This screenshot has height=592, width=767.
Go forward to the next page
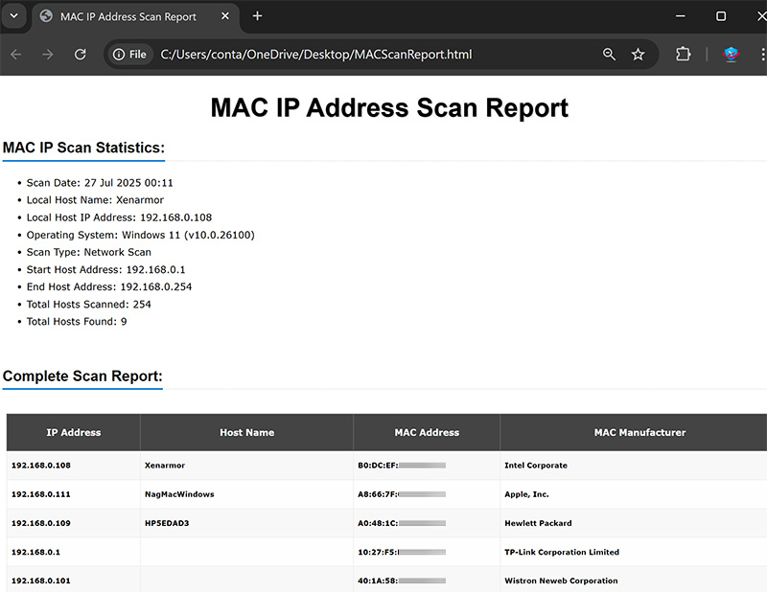(x=48, y=55)
